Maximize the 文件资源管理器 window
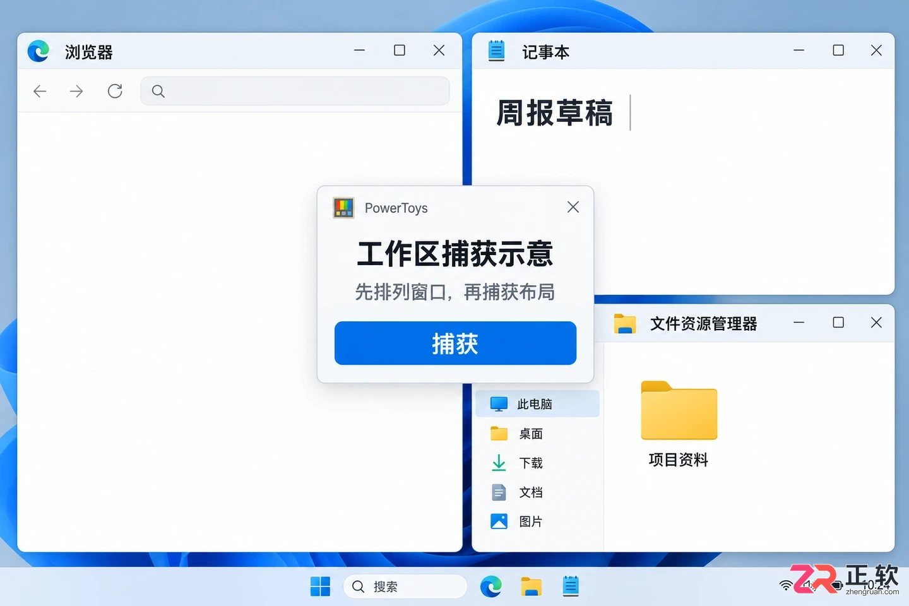 click(838, 323)
